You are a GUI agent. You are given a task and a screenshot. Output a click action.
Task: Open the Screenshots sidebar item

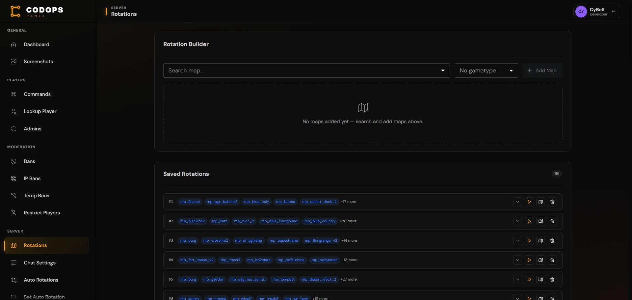pyautogui.click(x=46, y=62)
